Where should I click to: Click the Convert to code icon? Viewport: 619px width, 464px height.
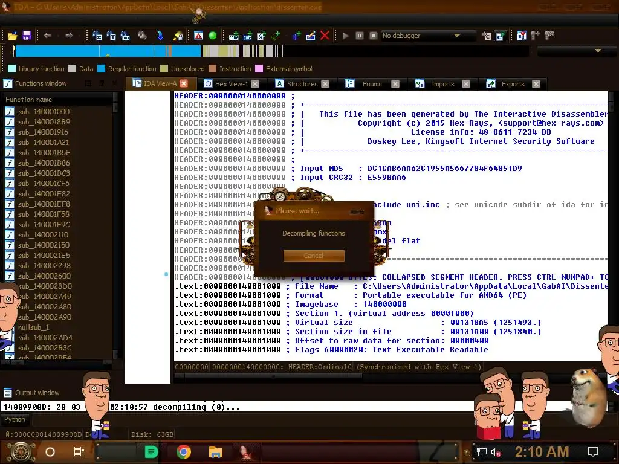tap(234, 36)
